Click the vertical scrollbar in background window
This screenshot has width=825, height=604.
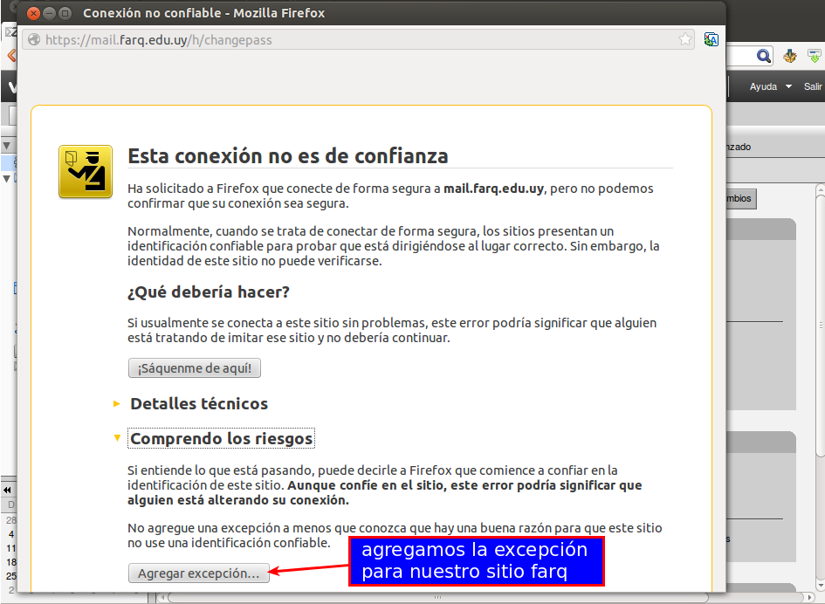pos(821,326)
